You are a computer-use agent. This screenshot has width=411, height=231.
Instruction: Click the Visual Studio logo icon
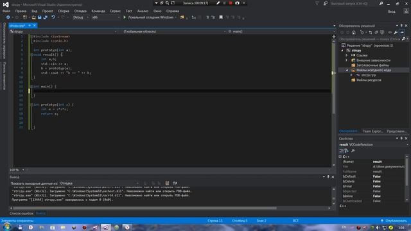click(6, 4)
